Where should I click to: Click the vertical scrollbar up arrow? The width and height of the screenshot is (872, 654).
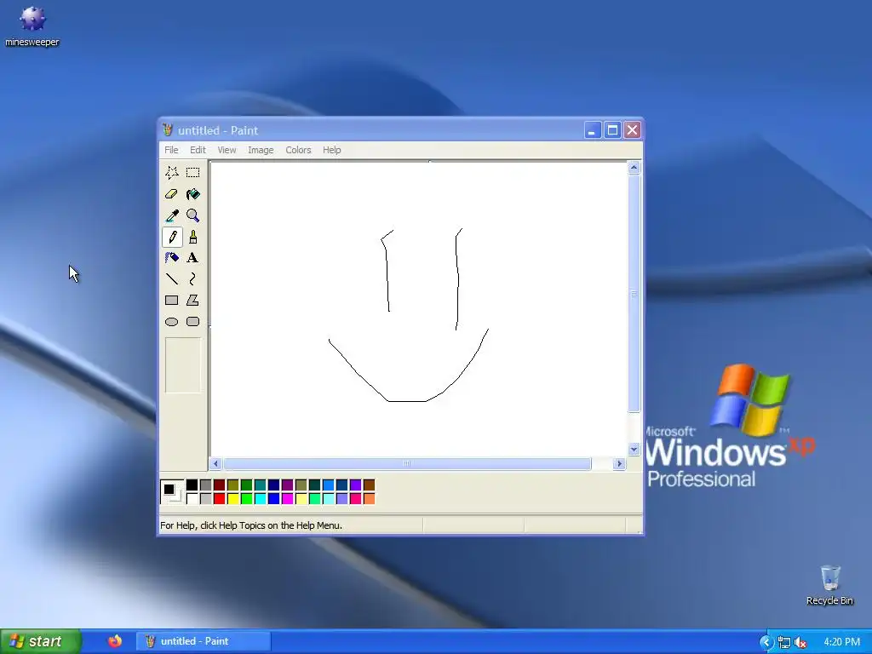pyautogui.click(x=634, y=168)
